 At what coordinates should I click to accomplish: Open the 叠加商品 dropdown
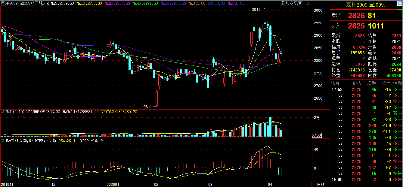coord(292,4)
